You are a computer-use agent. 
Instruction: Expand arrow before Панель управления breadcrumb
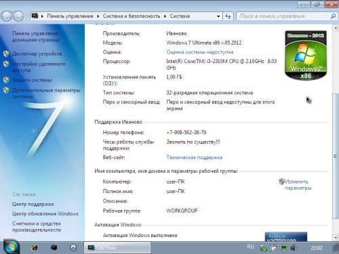[x=42, y=16]
